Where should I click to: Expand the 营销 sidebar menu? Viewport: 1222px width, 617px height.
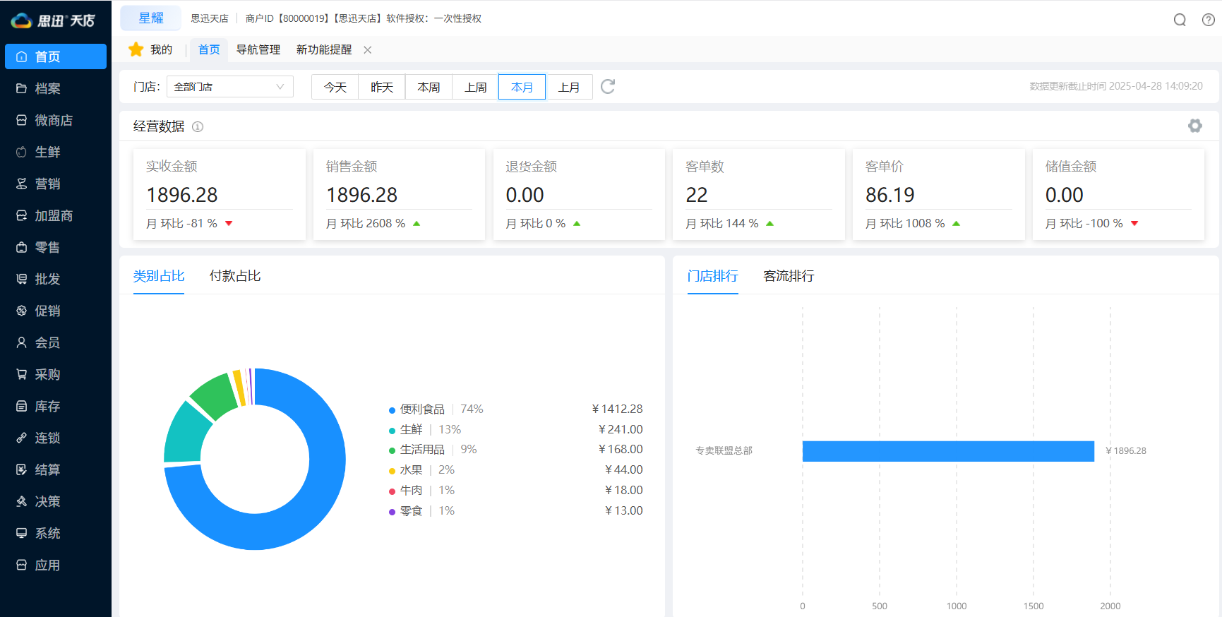(x=47, y=184)
